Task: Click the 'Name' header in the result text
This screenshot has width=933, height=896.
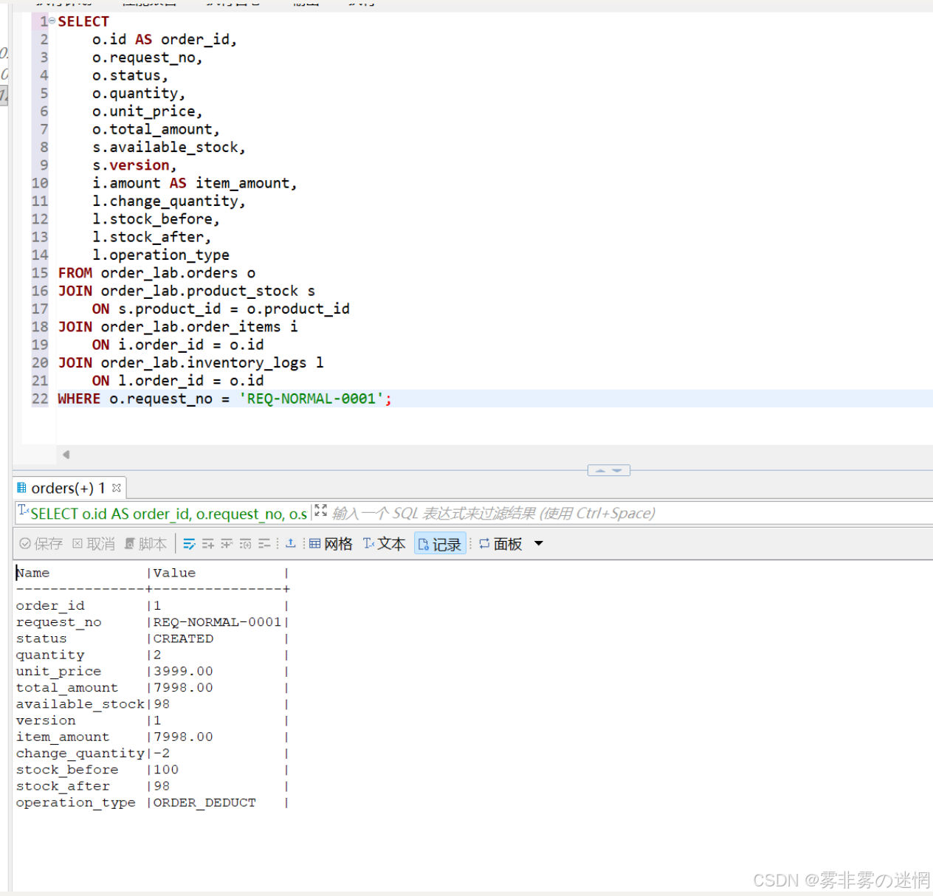Action: coord(33,573)
